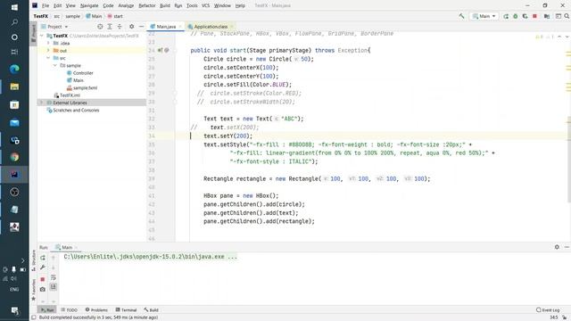The image size is (571, 321).
Task: Switch to the Application.class editor tab
Action: 211,27
